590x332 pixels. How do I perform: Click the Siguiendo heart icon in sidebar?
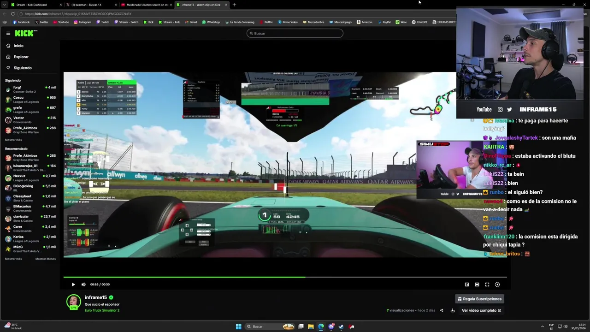tap(8, 68)
